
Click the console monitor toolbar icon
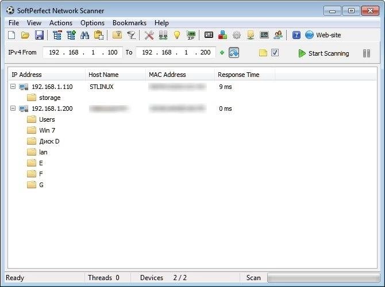(264, 35)
